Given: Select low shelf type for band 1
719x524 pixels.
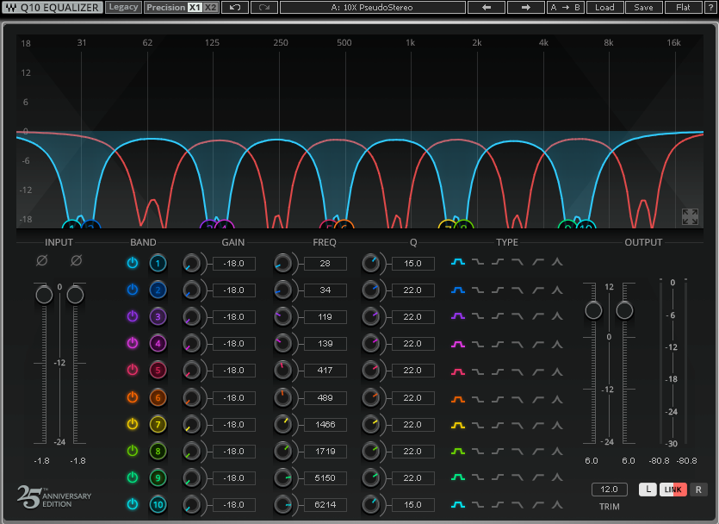Looking at the screenshot, I should [478, 262].
